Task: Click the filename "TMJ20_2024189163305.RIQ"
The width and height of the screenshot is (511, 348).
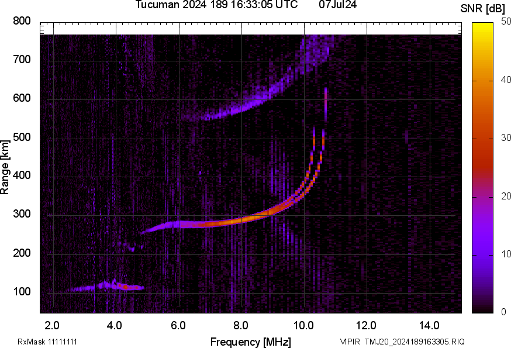Action: coord(414,342)
